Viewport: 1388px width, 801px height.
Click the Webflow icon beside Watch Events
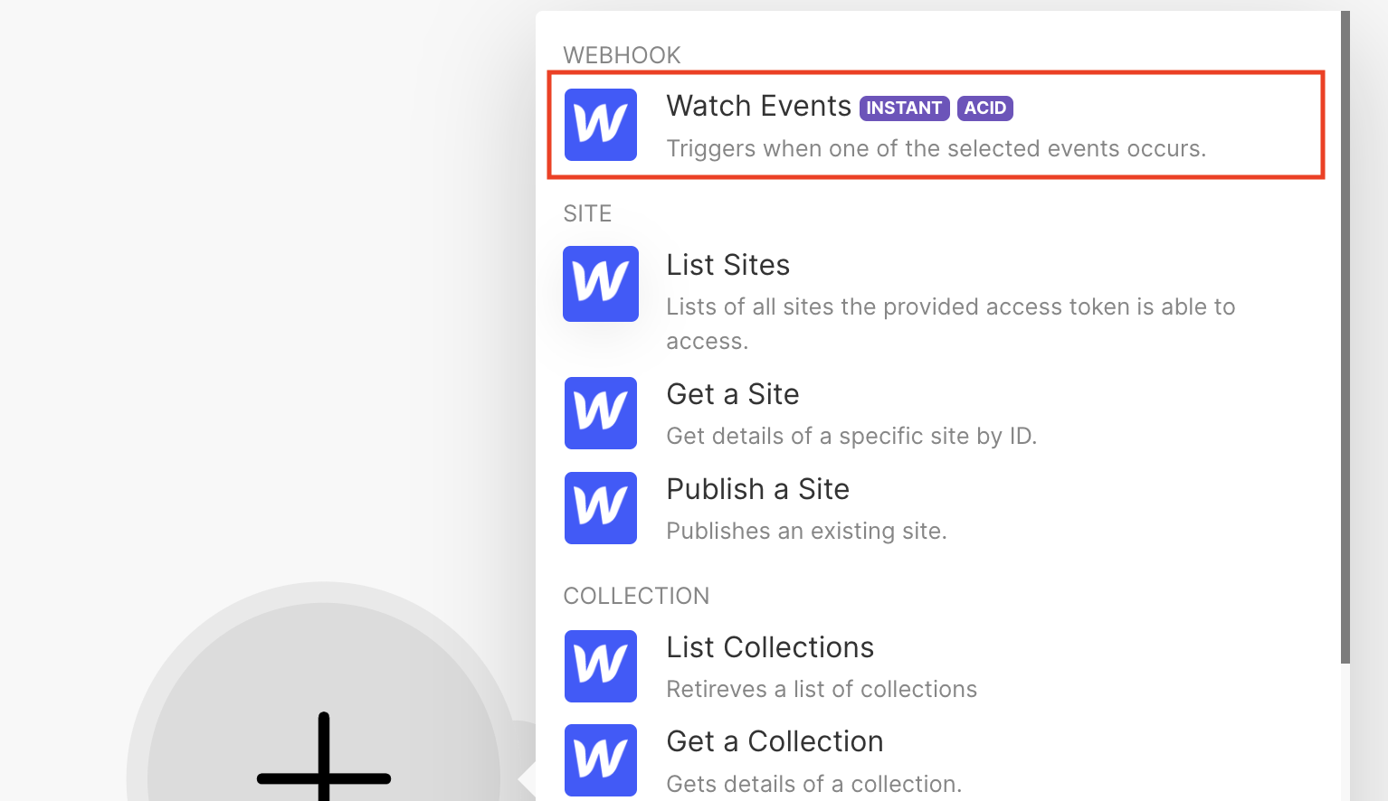point(601,125)
